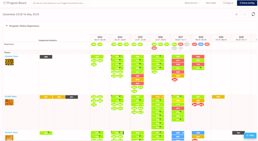Click the Capture camera button
Viewport: 258px width, 141px height.
click(228, 3)
